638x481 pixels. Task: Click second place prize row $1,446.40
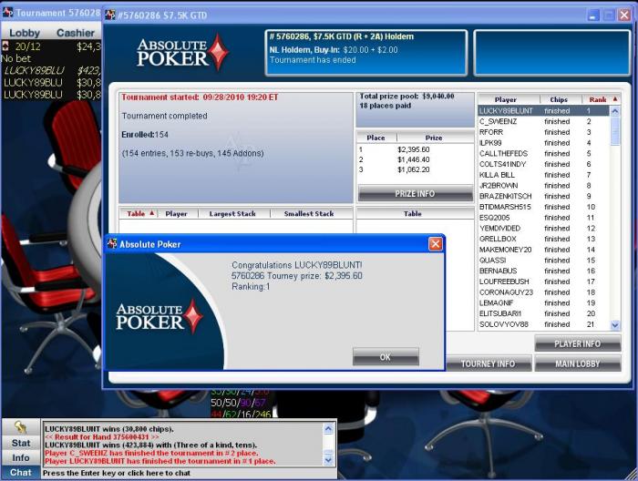point(415,159)
